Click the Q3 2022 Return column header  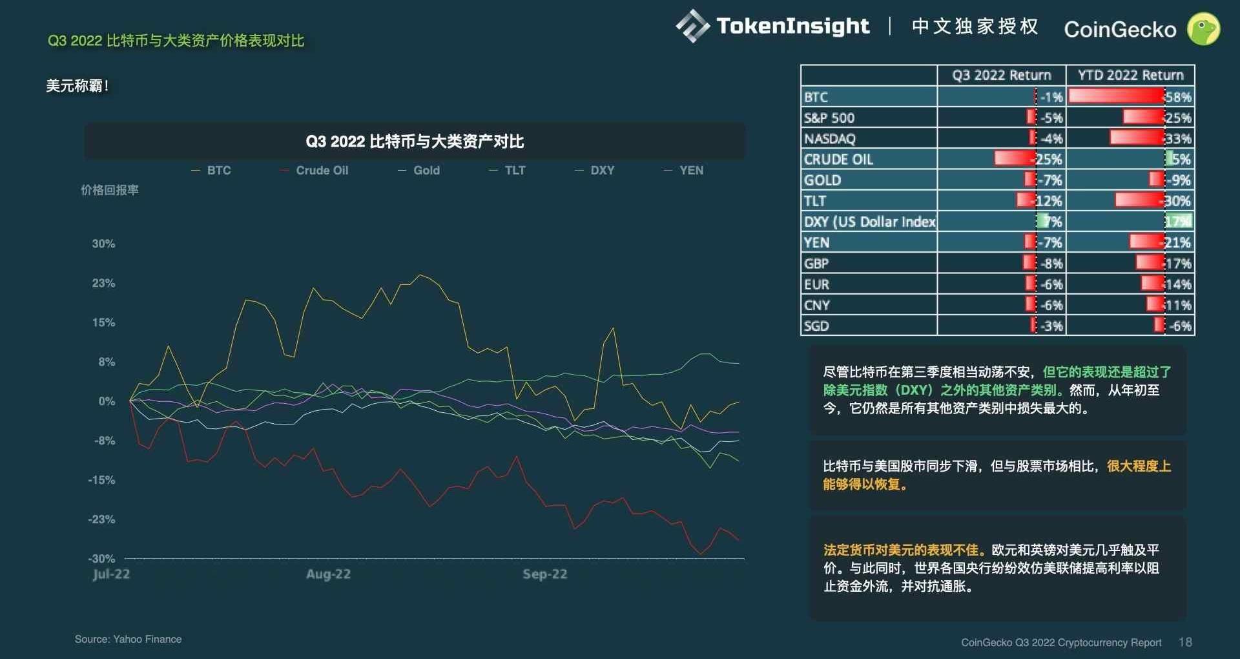pyautogui.click(x=1001, y=75)
